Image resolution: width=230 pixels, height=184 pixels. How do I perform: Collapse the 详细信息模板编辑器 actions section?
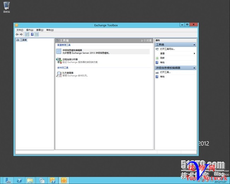tap(194, 68)
